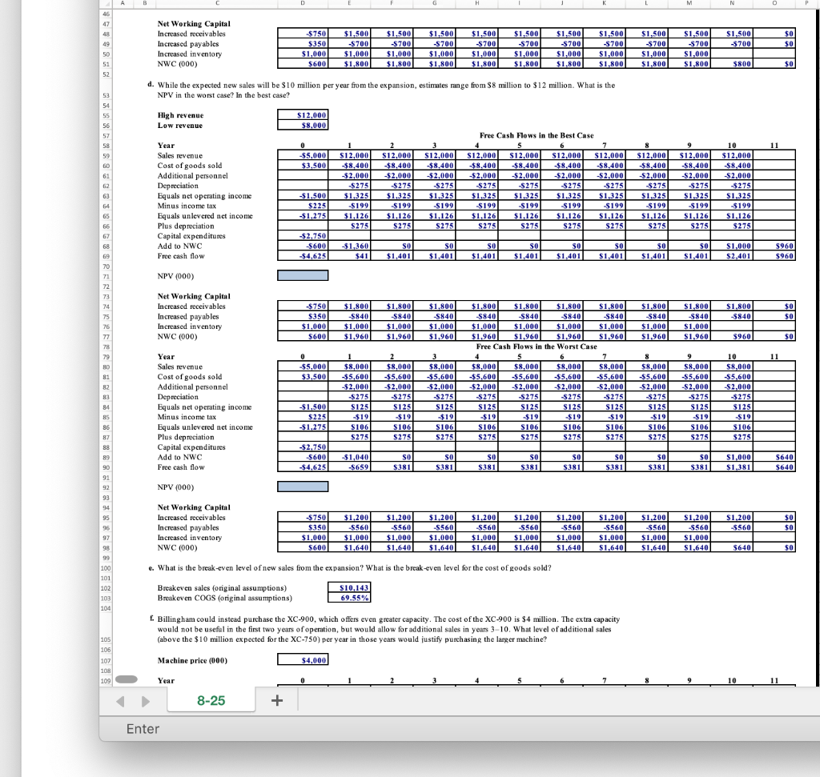Click year 11 best case Free cash flow $960
Screen dimensions: 820x777
774,256
